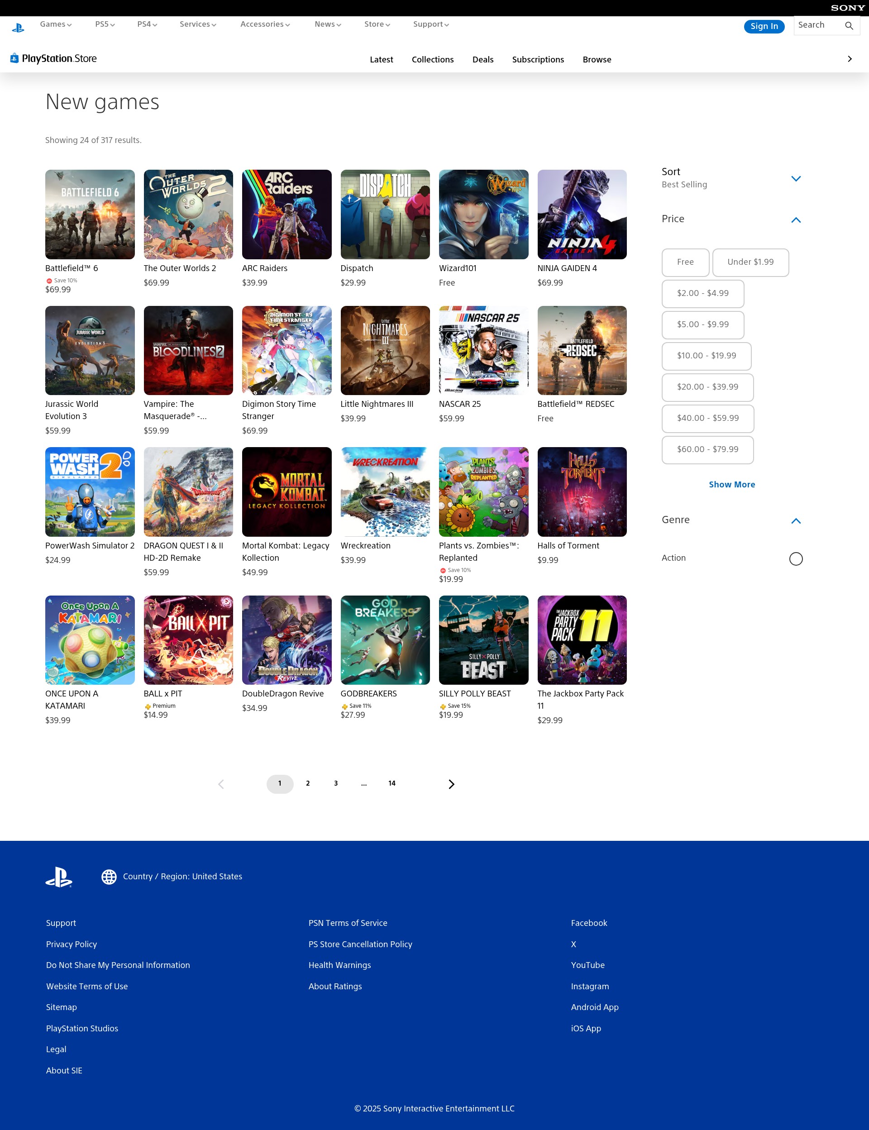Click the Dispatch game title
The image size is (869, 1130).
click(356, 268)
